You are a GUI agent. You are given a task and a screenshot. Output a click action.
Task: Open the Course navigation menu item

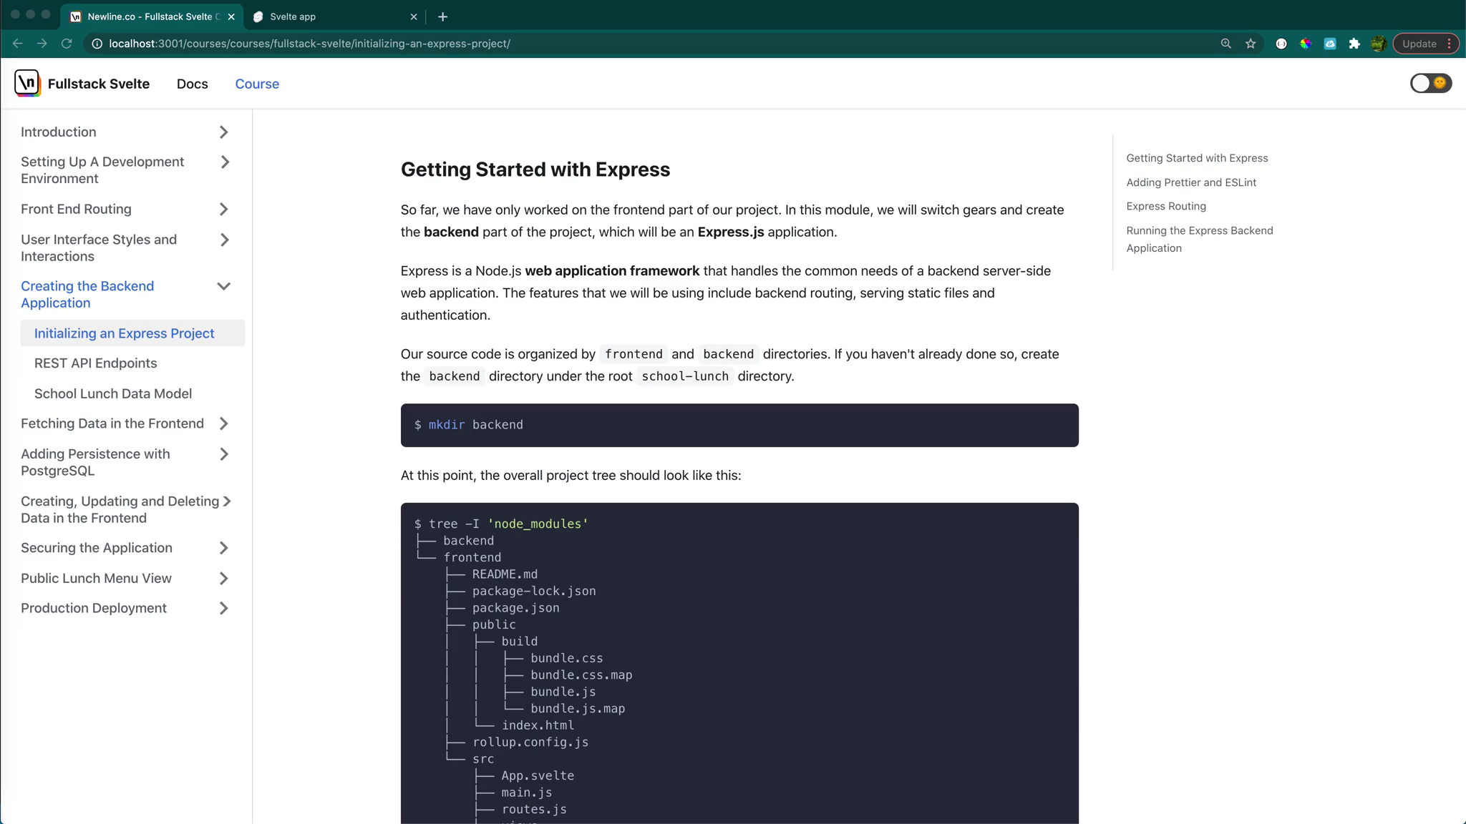(258, 84)
